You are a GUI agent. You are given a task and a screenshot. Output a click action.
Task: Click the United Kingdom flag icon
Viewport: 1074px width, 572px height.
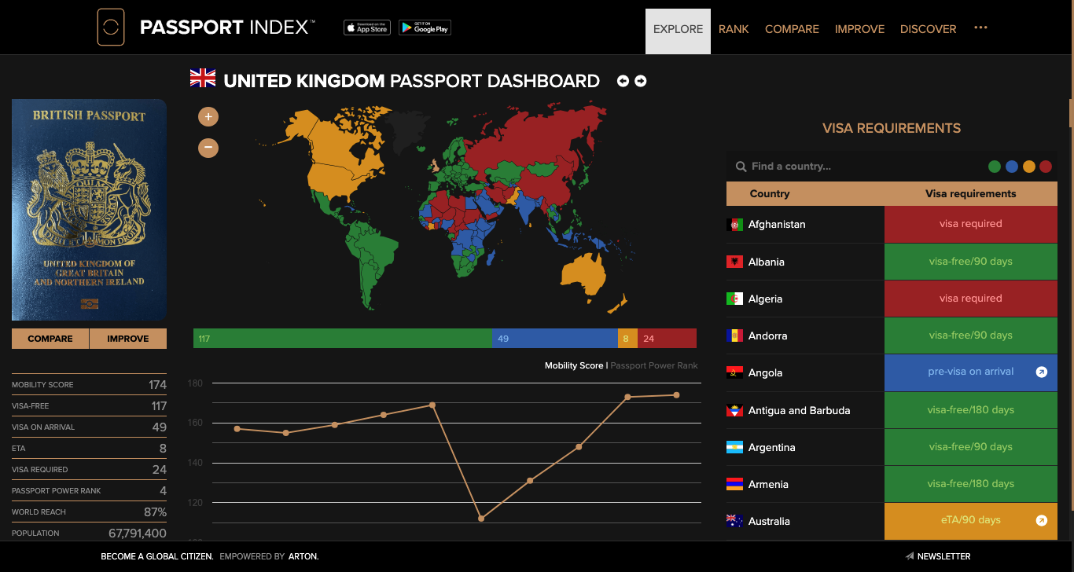(x=203, y=78)
